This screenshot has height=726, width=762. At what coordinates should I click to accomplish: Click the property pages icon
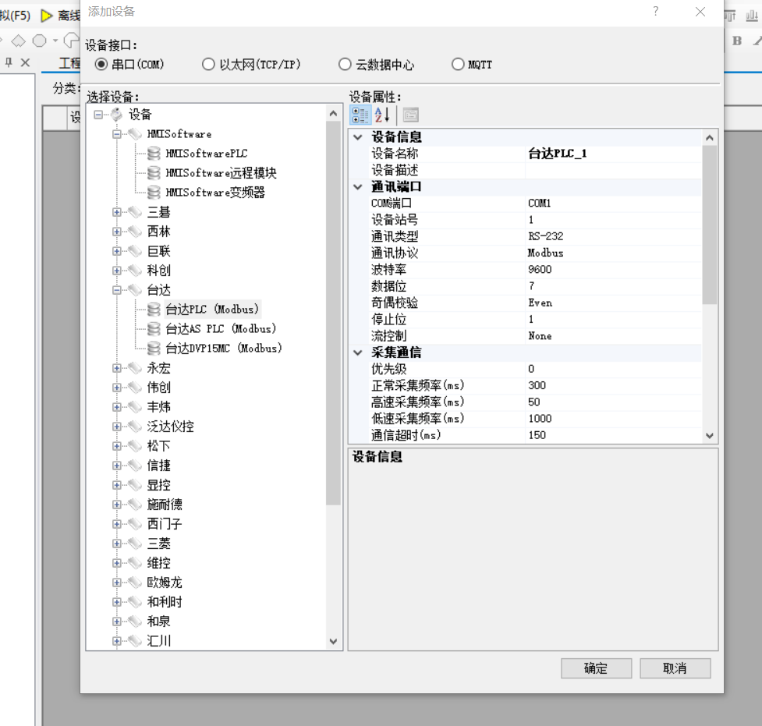410,115
